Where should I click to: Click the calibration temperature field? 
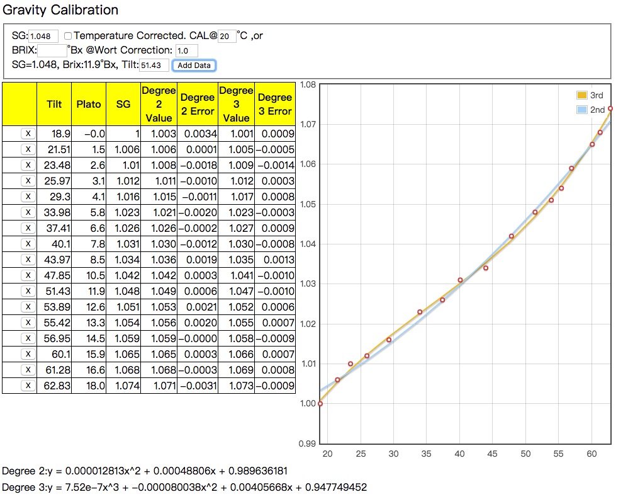[227, 36]
